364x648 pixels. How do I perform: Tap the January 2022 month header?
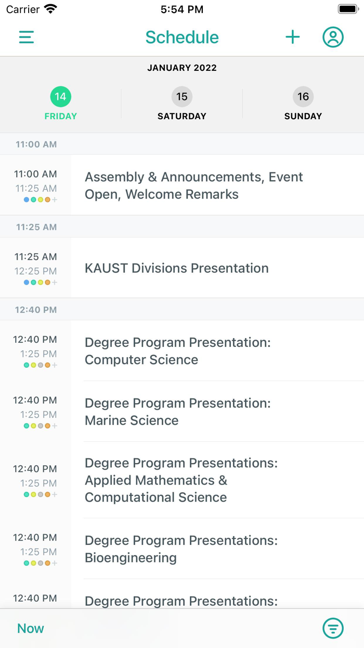tap(181, 68)
